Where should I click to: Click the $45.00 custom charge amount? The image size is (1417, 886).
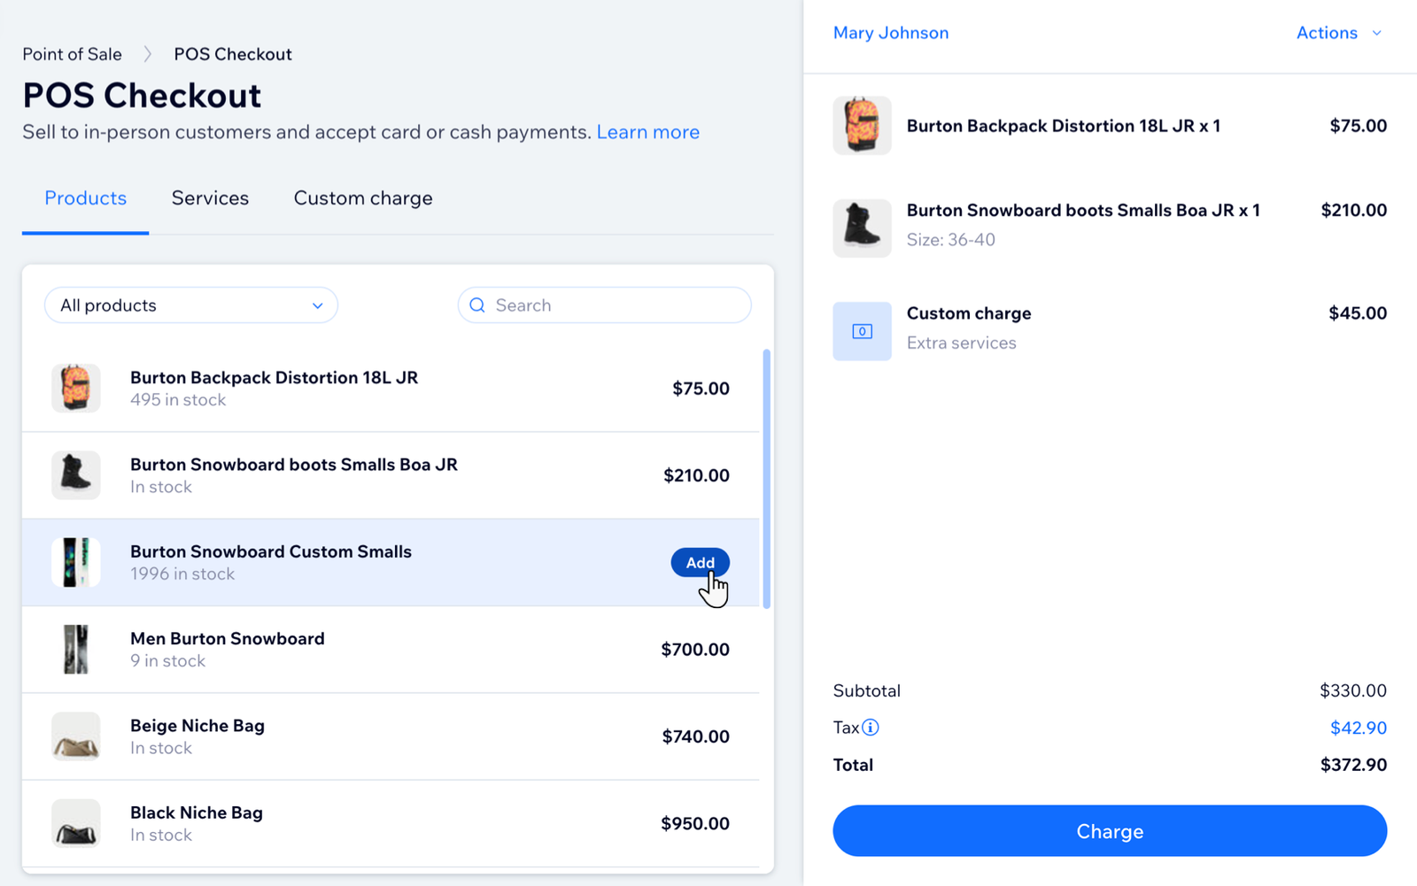coord(1358,313)
